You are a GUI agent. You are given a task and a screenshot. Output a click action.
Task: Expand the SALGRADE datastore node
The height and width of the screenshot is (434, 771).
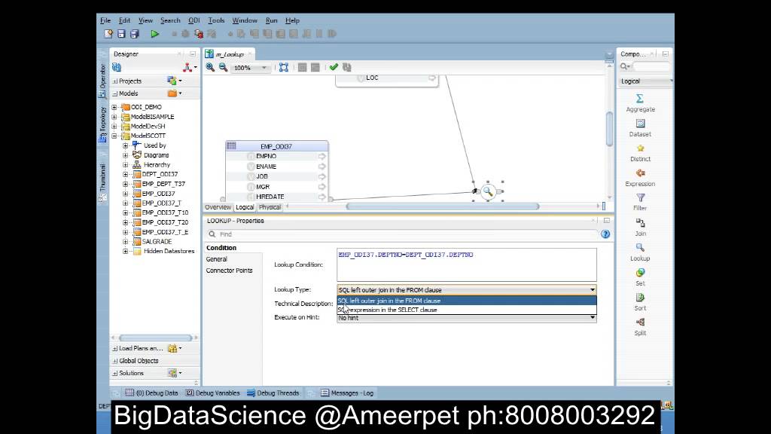(x=126, y=242)
